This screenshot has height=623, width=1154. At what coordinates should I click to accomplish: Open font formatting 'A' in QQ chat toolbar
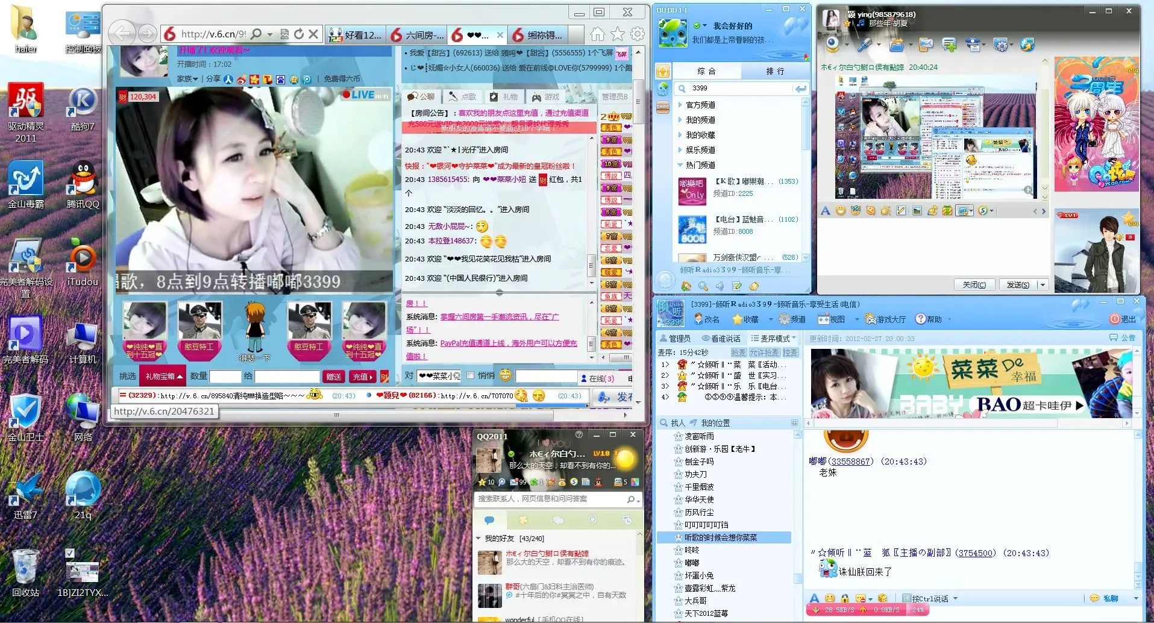[x=825, y=211]
